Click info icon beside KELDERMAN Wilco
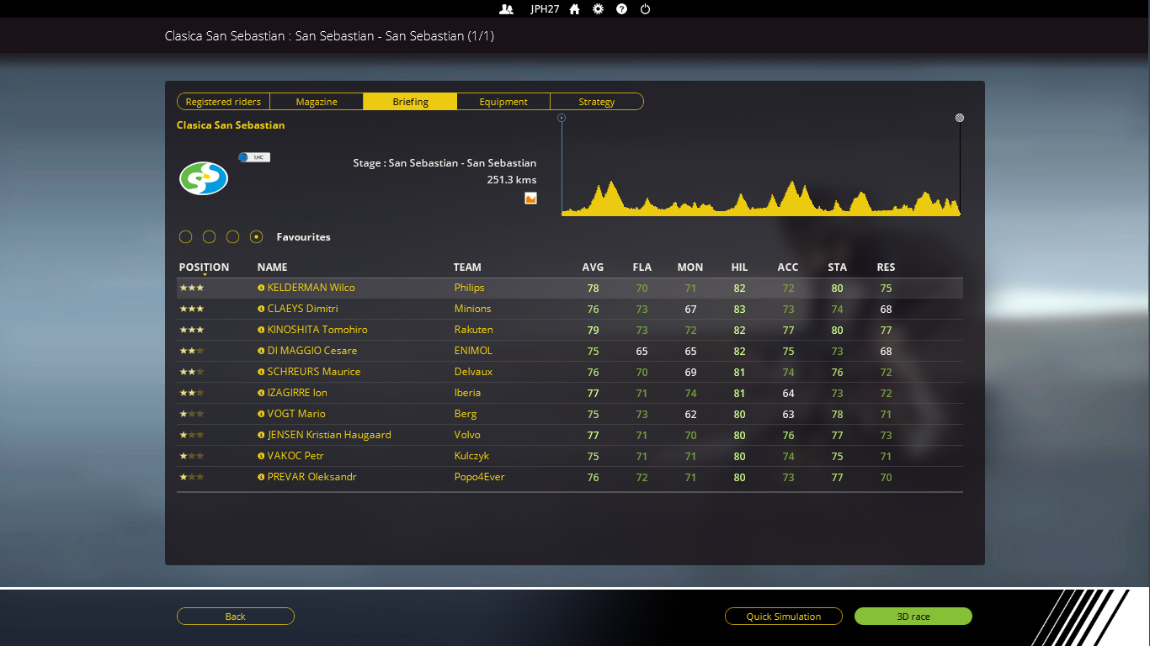The image size is (1150, 646). point(261,288)
